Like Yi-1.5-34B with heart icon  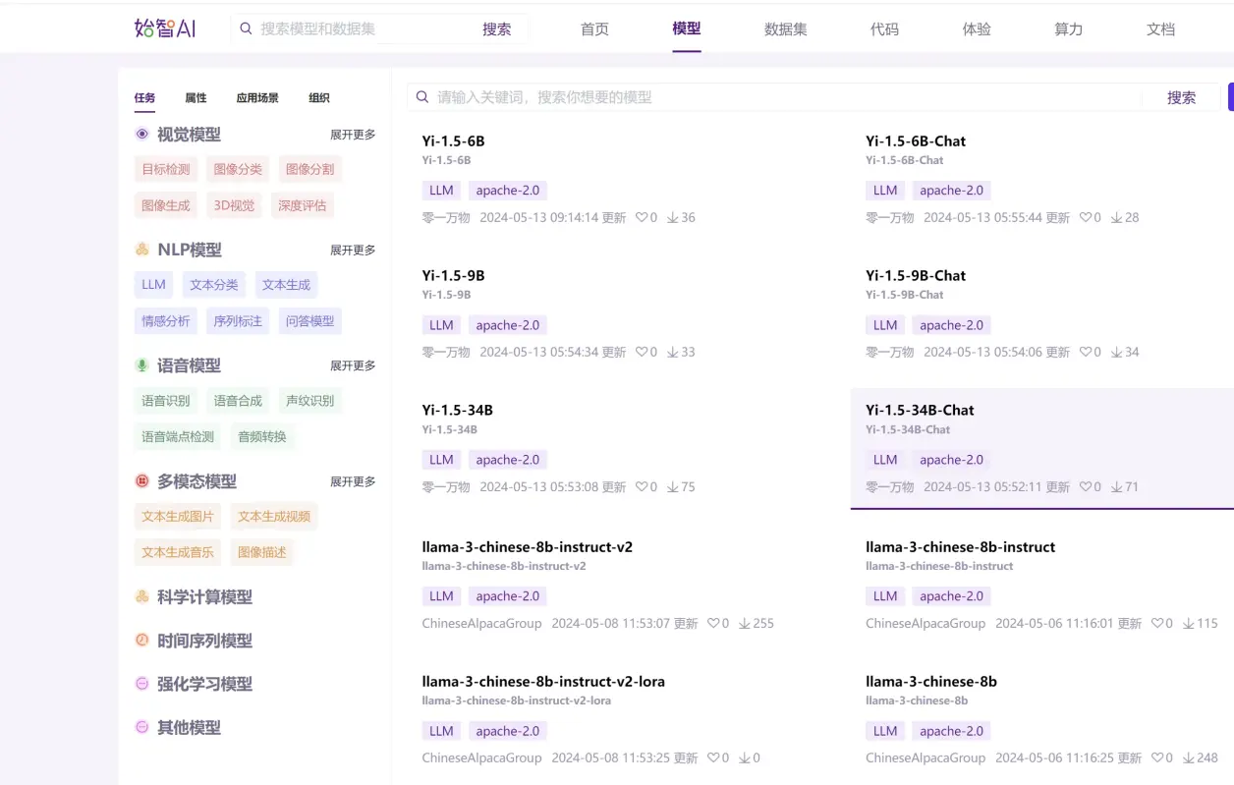click(x=642, y=486)
